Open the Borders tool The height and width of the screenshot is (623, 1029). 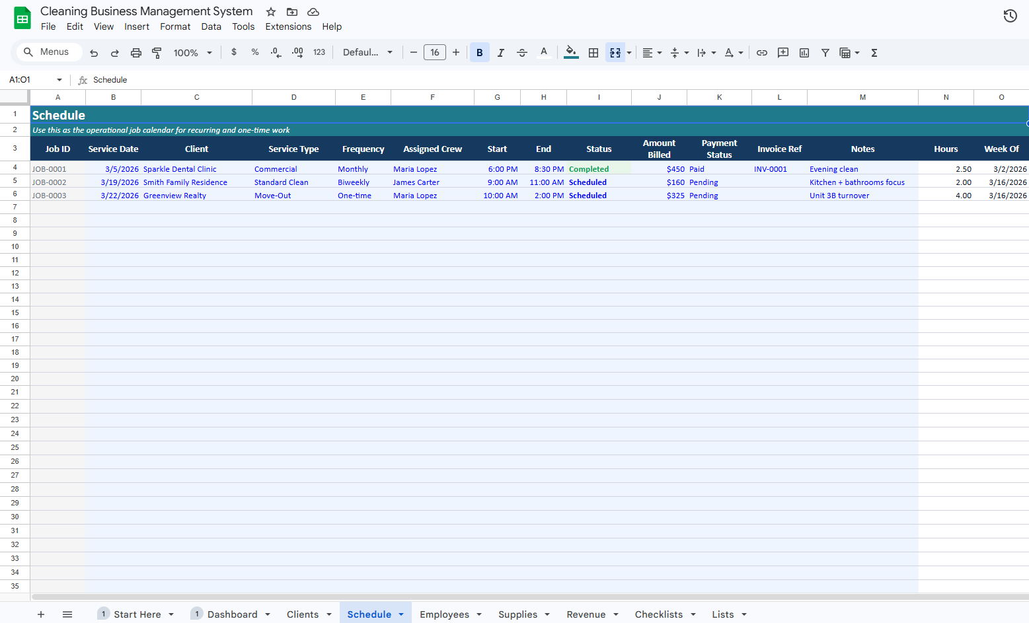(x=593, y=53)
